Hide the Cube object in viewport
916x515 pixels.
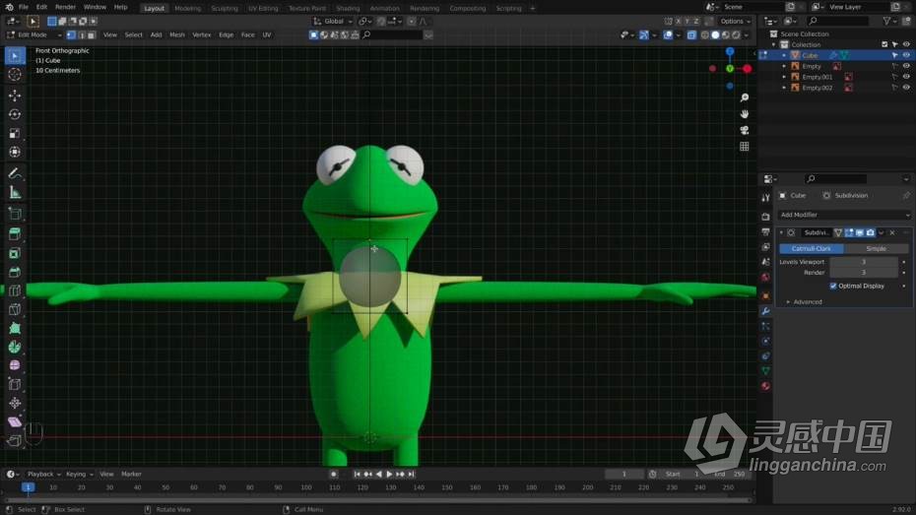tap(906, 55)
